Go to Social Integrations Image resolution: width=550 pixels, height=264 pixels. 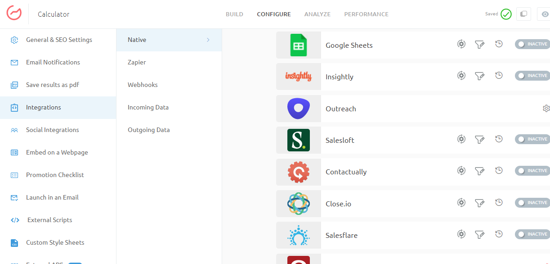tap(58, 130)
